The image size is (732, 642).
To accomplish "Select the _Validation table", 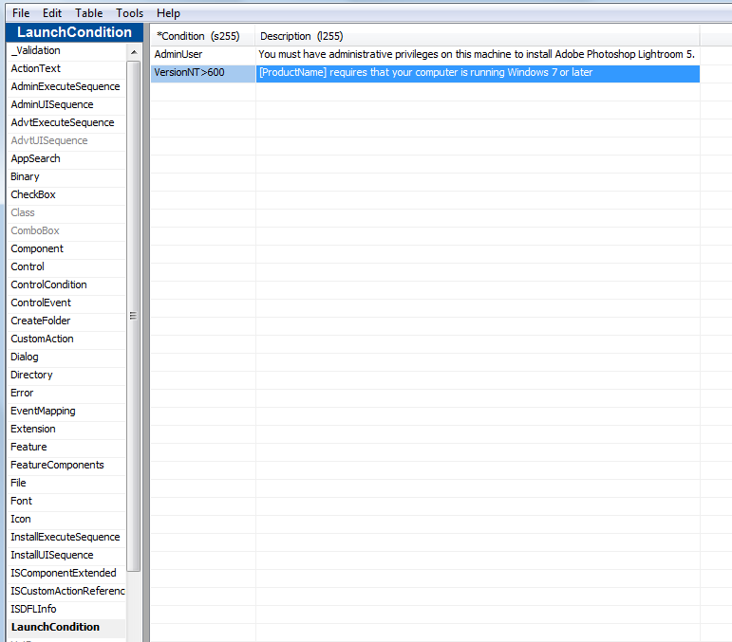I will [36, 50].
